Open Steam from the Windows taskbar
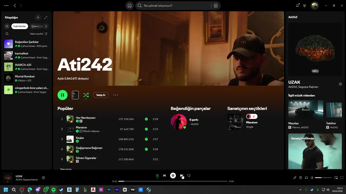346x194 pixels. 61,190
